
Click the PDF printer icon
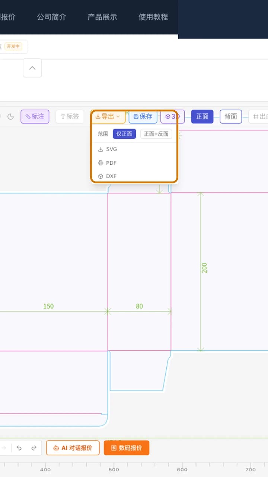tap(100, 163)
